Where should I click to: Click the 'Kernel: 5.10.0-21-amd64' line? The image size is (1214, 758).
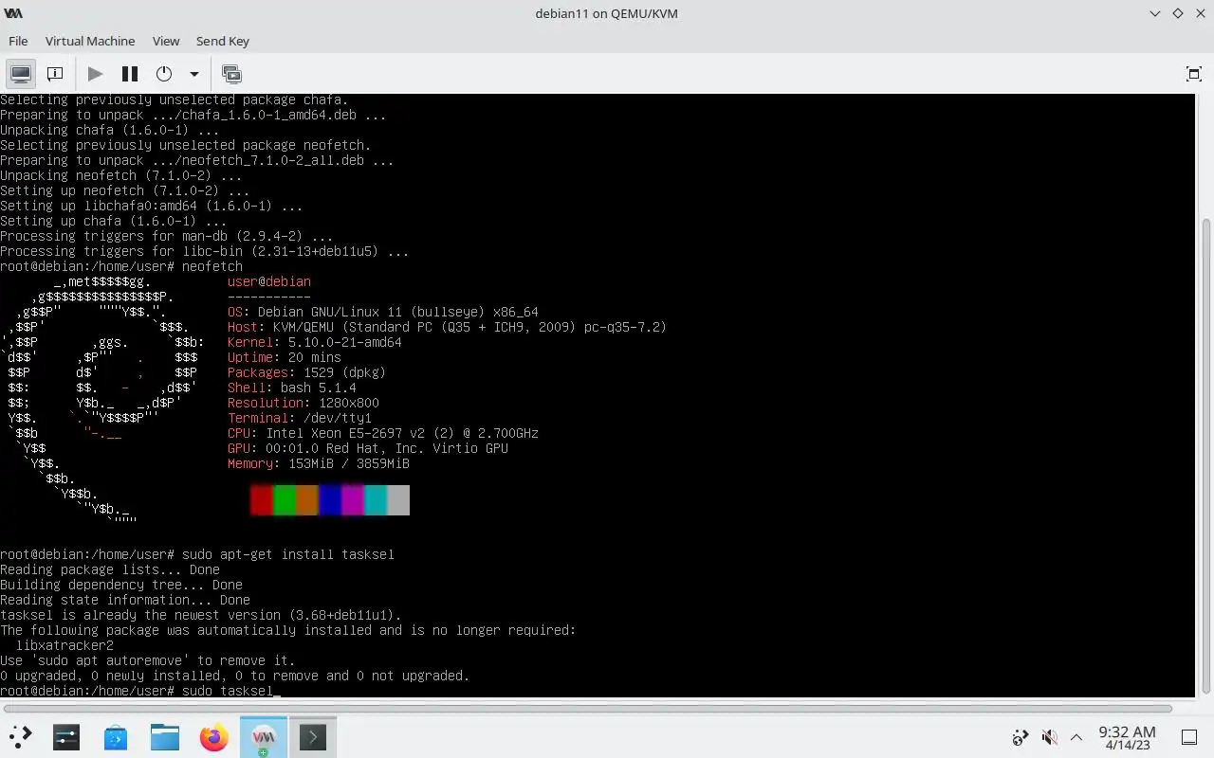(315, 342)
